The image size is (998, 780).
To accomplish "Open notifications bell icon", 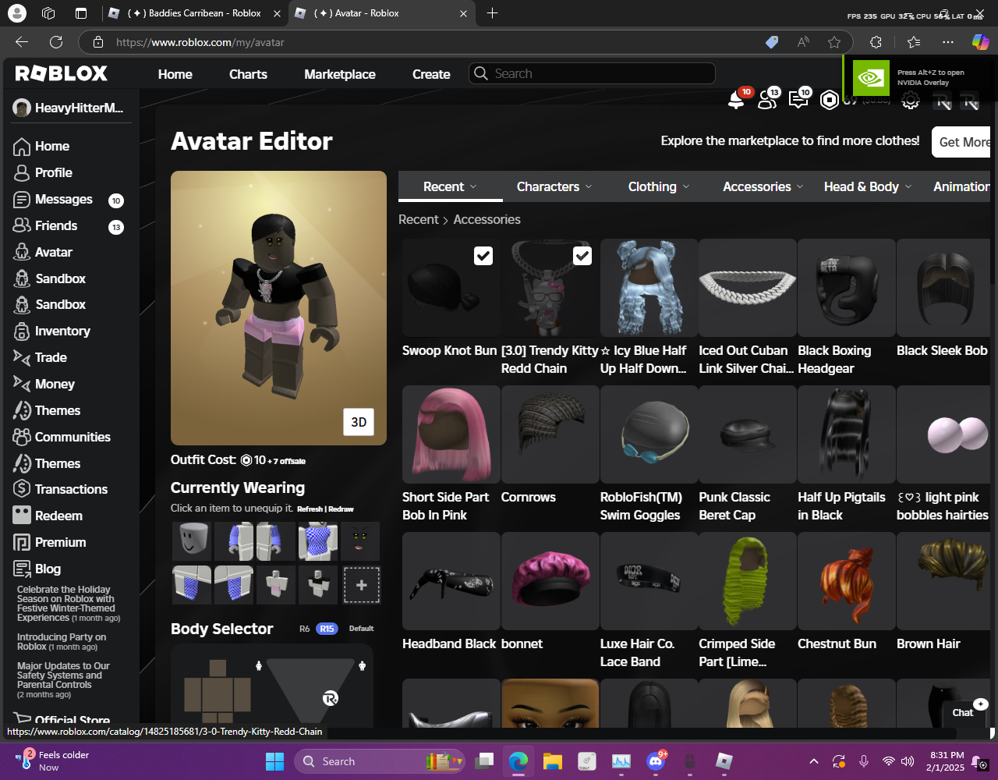I will pyautogui.click(x=735, y=100).
